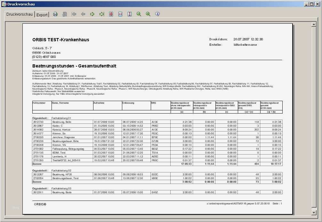Screen dimensions: 322x222
Task: Click the 'ORBIS®' footer text
Action: 40,204
